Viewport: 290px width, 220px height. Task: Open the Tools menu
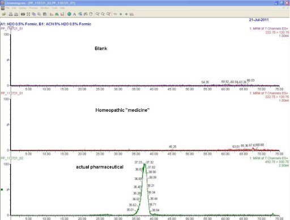(x=54, y=8)
